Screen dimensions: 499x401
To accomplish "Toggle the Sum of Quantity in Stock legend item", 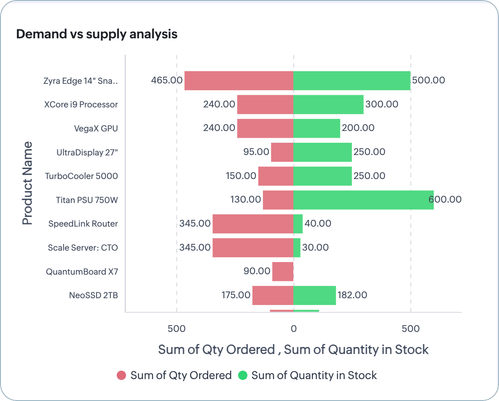I will click(x=314, y=375).
